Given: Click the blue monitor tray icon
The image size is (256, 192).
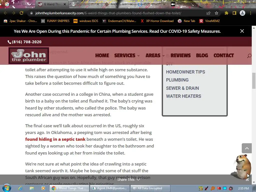Looking at the screenshot, I should 225,188.
